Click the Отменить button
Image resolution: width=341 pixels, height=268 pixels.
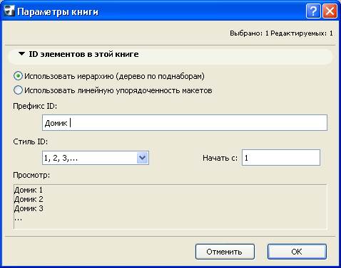(225, 252)
